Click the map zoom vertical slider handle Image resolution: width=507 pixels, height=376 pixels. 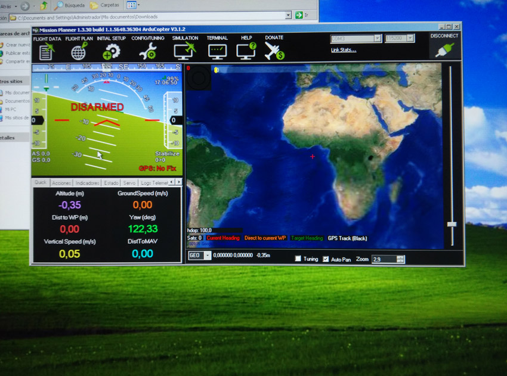(452, 224)
